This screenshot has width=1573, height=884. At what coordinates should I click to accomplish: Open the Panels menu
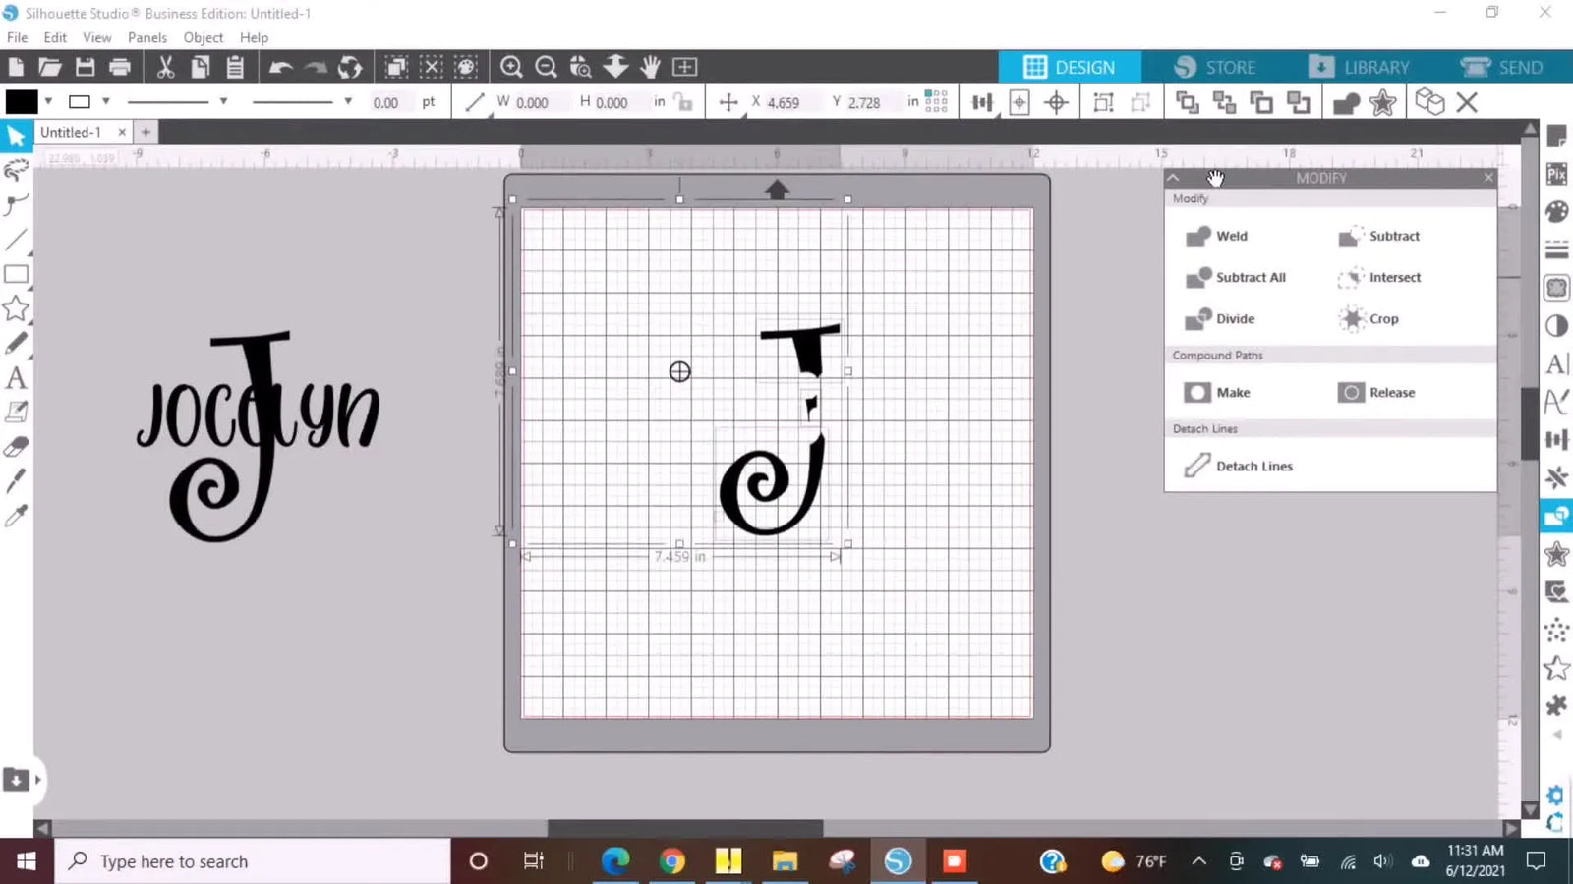(147, 37)
